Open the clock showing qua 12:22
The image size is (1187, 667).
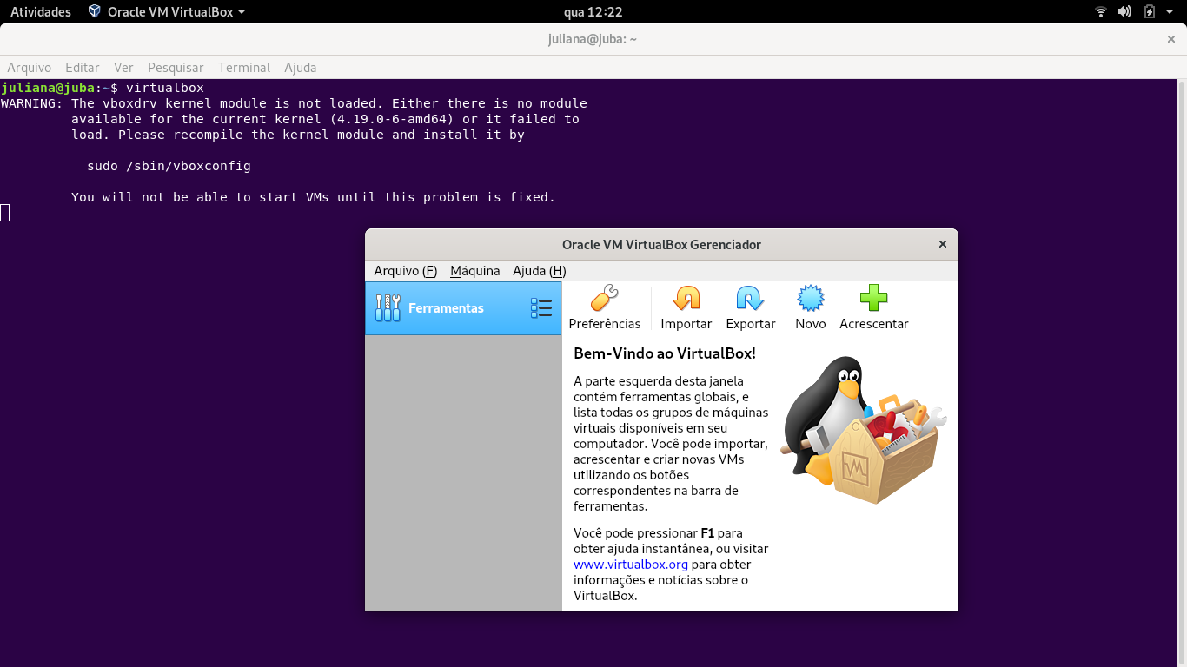[593, 12]
